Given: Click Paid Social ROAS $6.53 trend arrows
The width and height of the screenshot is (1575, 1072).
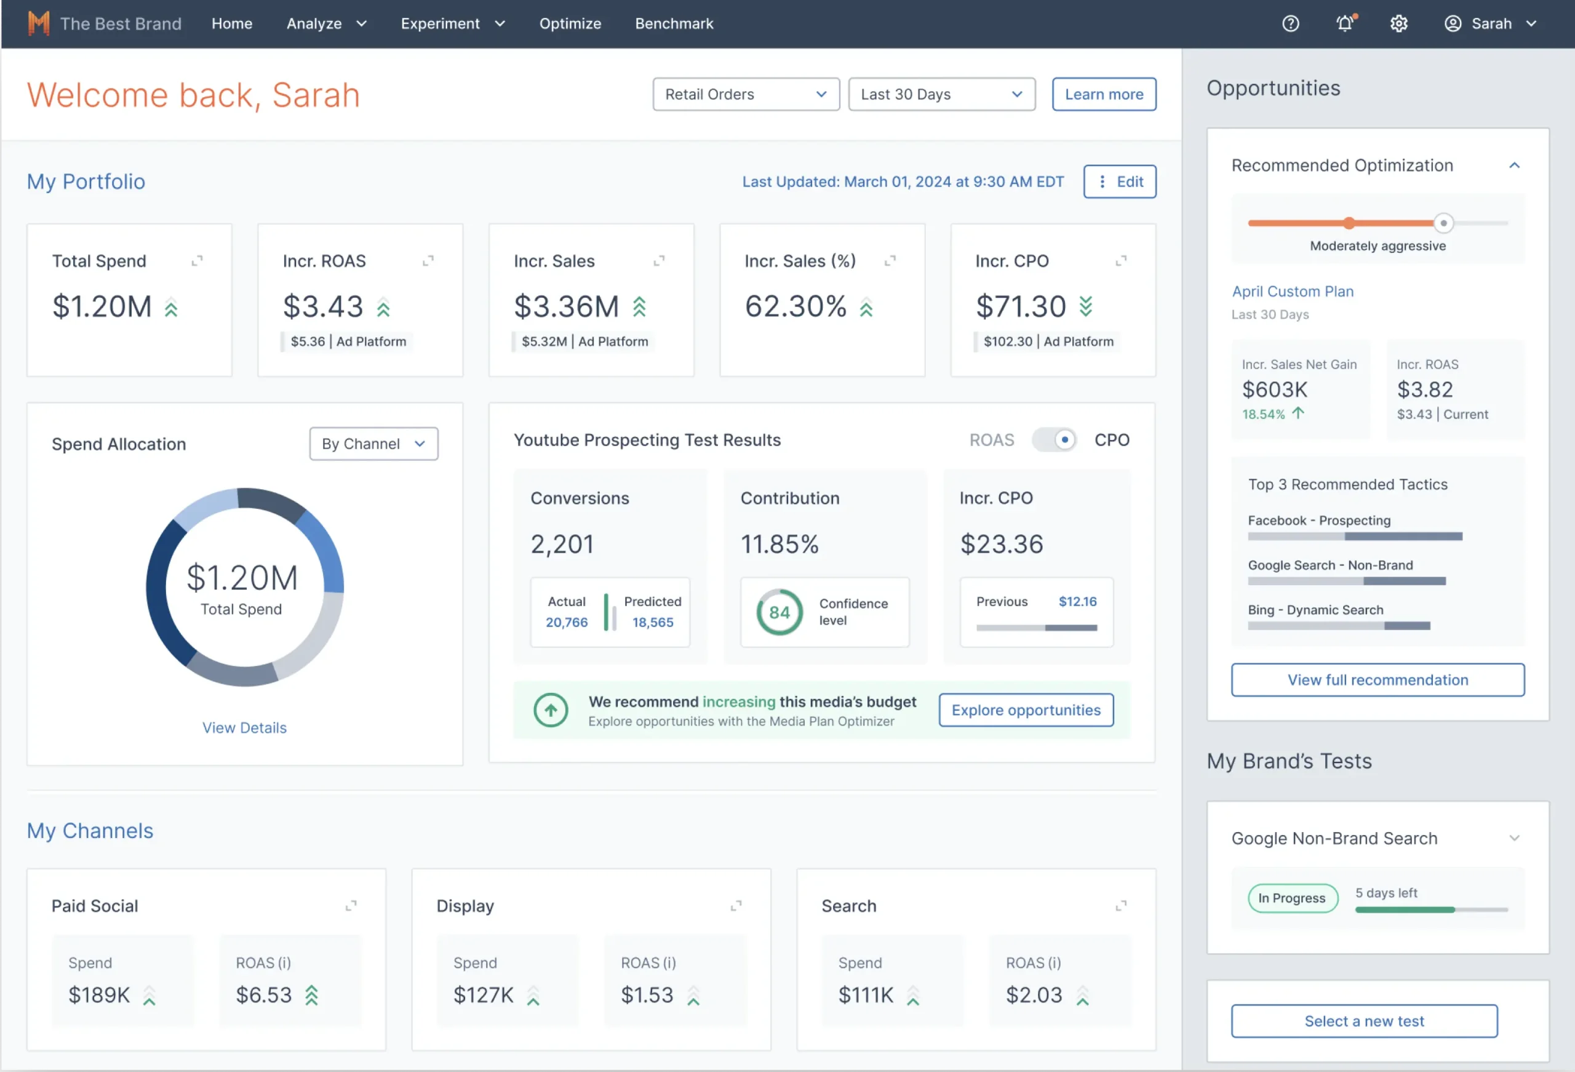Looking at the screenshot, I should coord(311,994).
